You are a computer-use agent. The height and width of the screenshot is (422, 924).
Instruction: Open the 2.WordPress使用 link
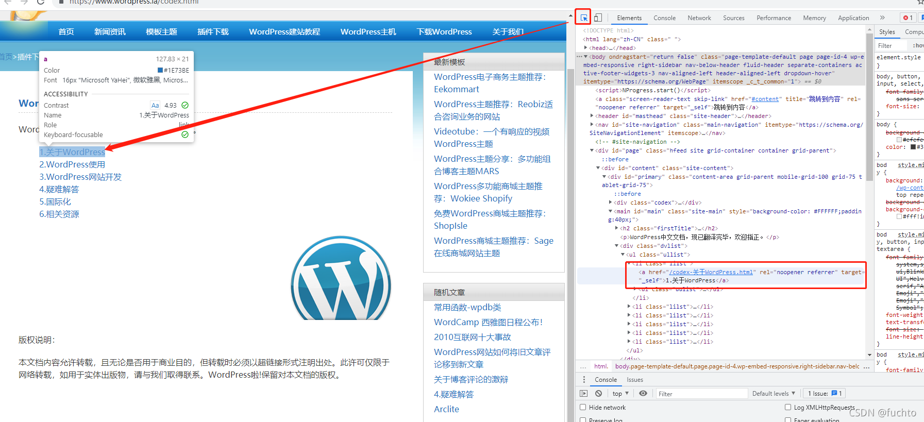tap(72, 164)
